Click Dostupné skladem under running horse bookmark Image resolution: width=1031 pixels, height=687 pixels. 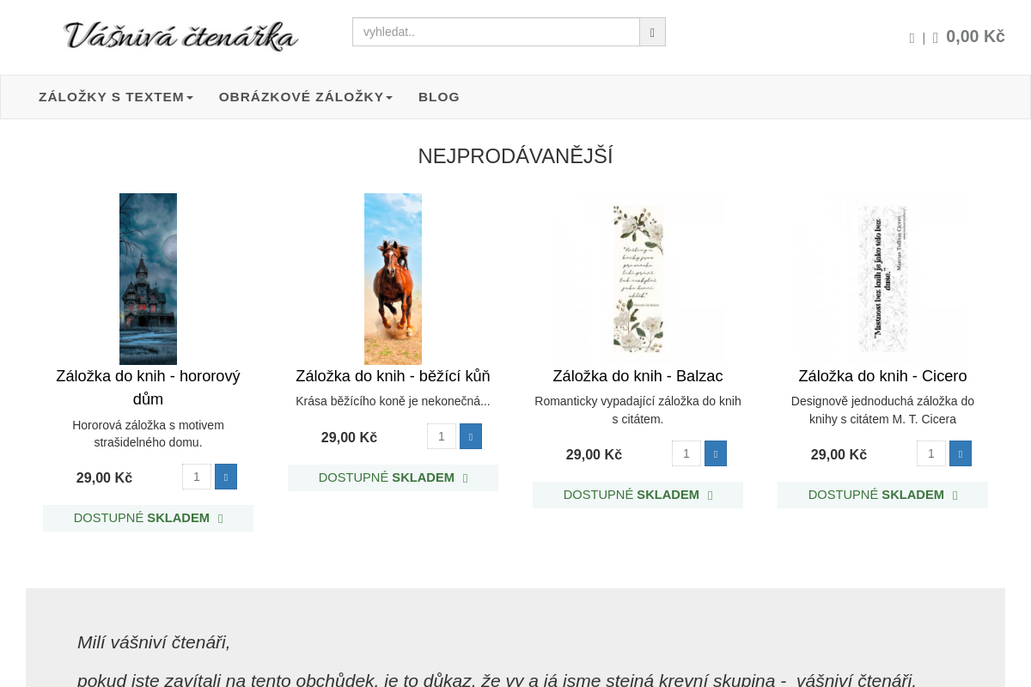[393, 477]
